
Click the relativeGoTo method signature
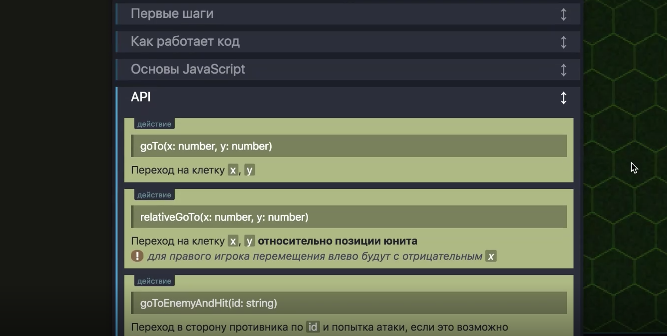[224, 217]
